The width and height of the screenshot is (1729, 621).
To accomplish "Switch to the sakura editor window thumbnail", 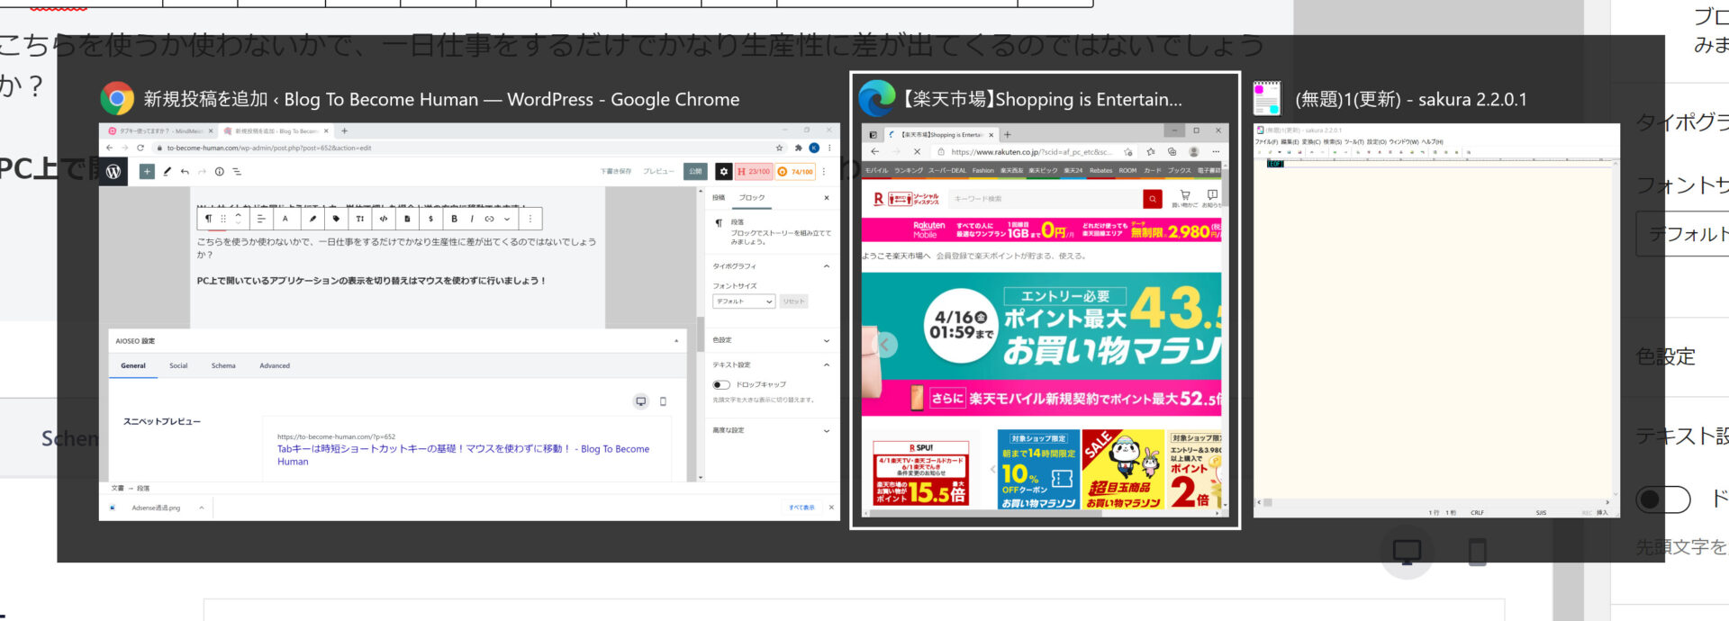I will [x=1436, y=321].
